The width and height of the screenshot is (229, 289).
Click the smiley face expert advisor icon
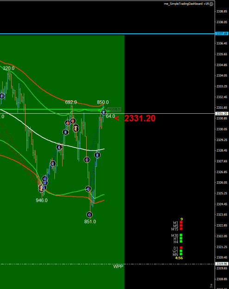[x=211, y=4]
